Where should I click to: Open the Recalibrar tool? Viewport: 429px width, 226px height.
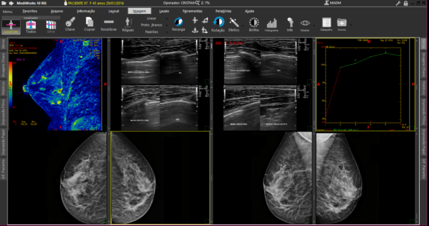[x=108, y=25]
